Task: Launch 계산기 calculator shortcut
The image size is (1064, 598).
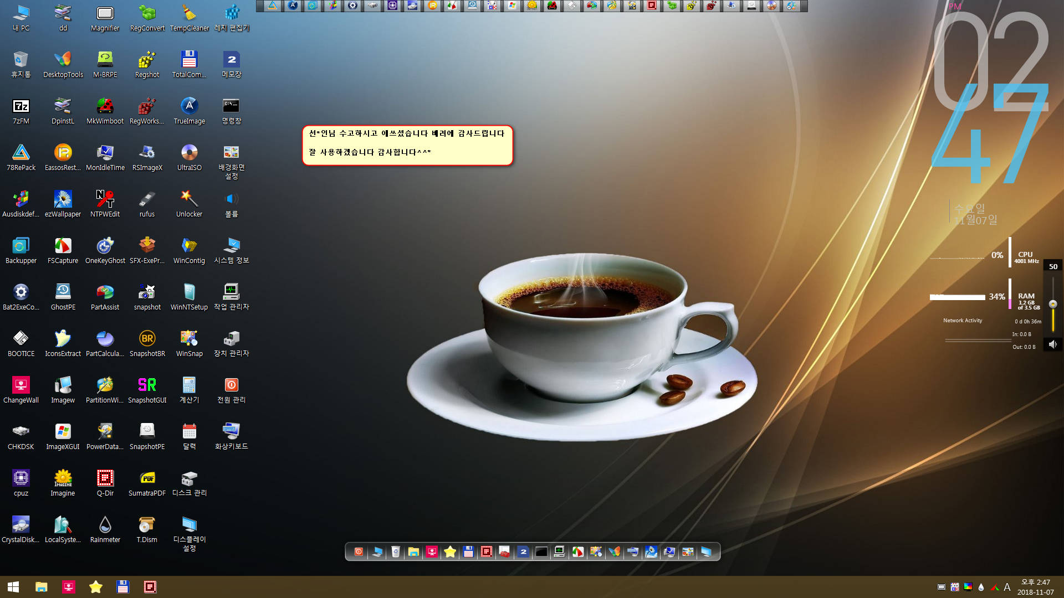Action: tap(190, 389)
